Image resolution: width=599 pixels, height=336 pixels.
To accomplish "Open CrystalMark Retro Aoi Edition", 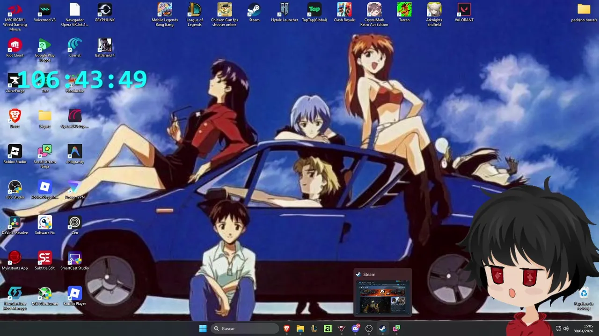I will 374,15.
